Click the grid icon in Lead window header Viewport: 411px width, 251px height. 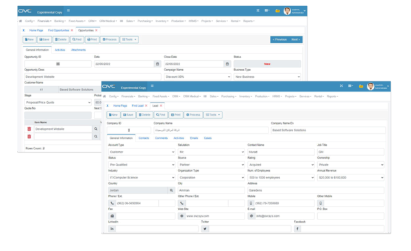350,86
